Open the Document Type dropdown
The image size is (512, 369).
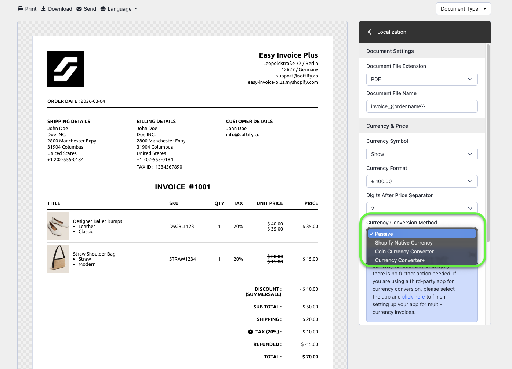(463, 9)
